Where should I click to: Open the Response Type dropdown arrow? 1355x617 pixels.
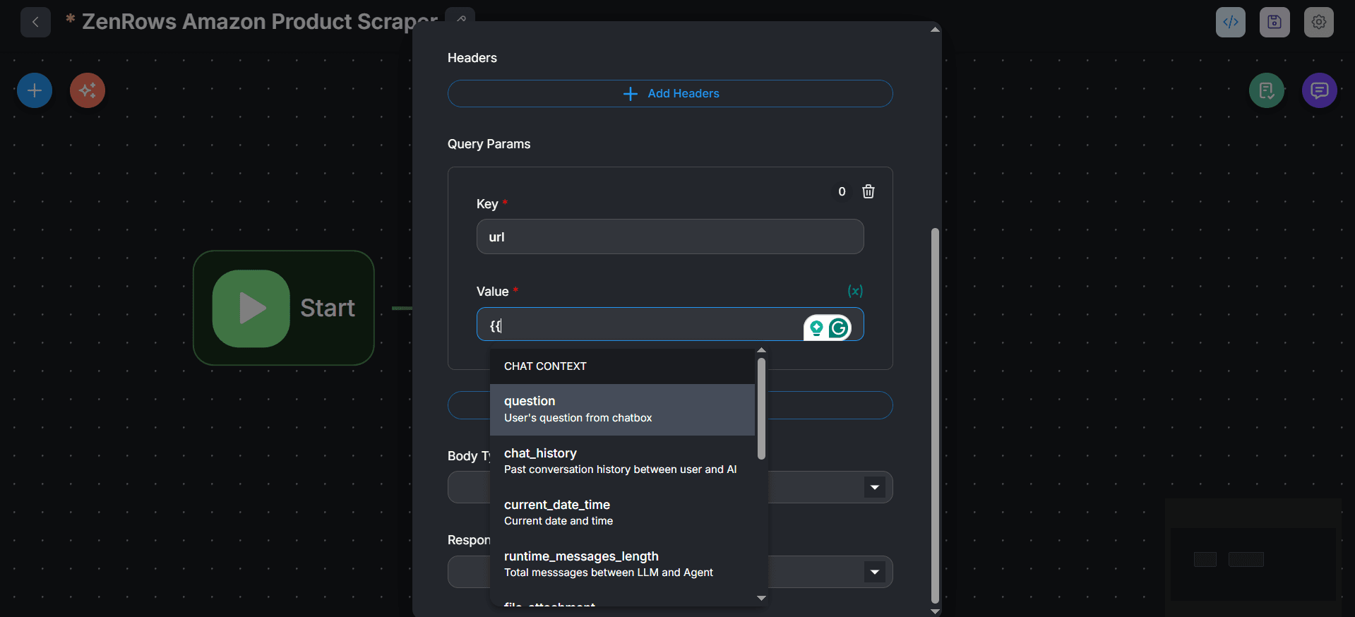pos(875,572)
